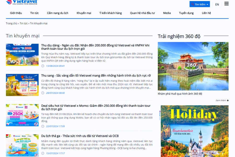Open the hamburger menu icon
This screenshot has height=157, width=235.
226,4
